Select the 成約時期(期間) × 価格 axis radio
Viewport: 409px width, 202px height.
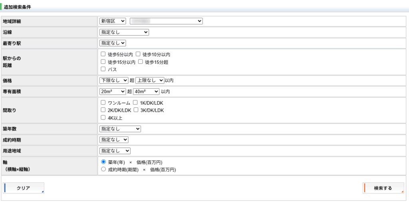(x=103, y=169)
